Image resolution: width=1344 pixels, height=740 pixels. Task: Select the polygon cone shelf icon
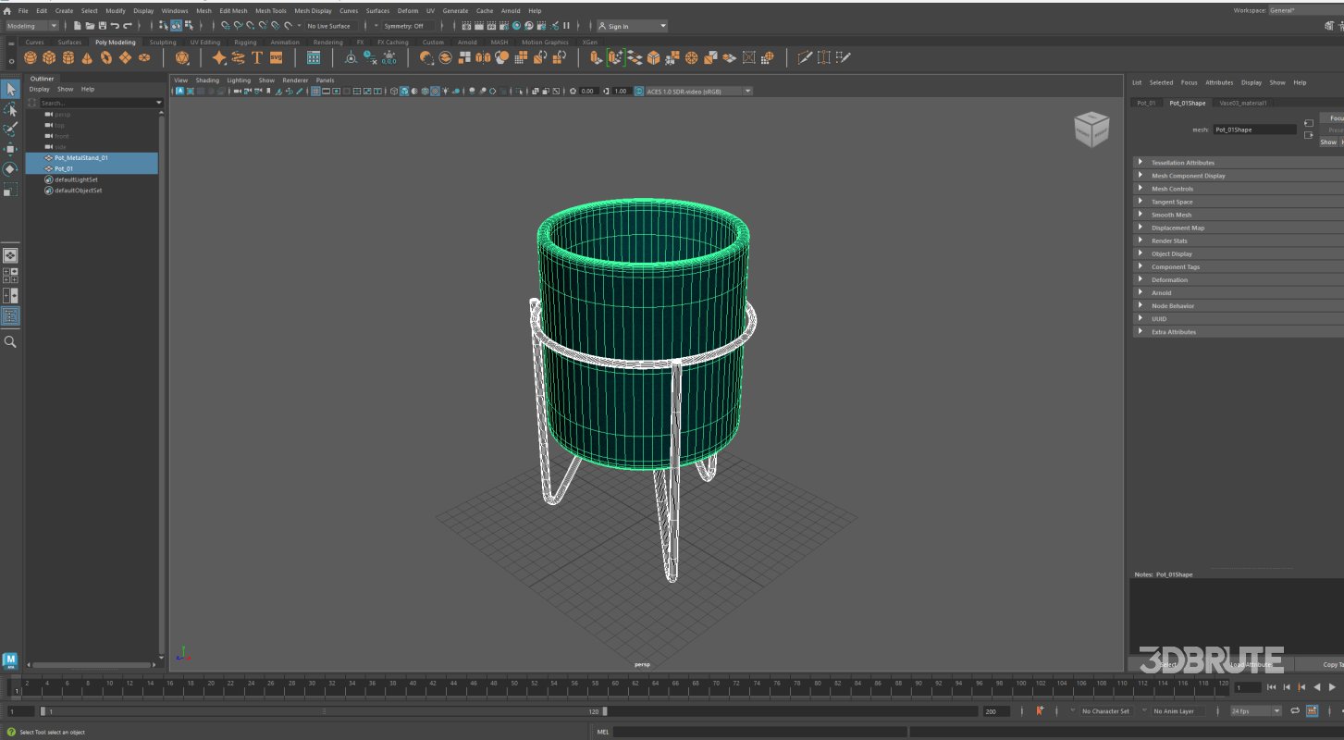tap(87, 57)
